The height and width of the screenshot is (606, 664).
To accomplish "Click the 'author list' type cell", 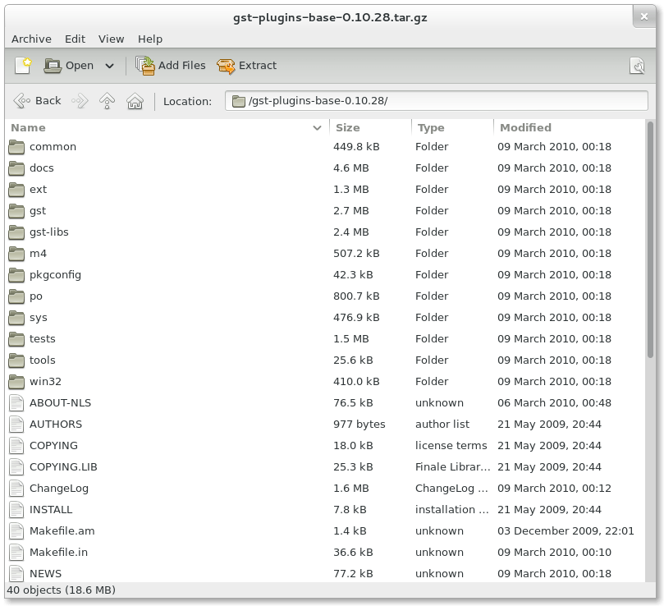I will pos(442,425).
